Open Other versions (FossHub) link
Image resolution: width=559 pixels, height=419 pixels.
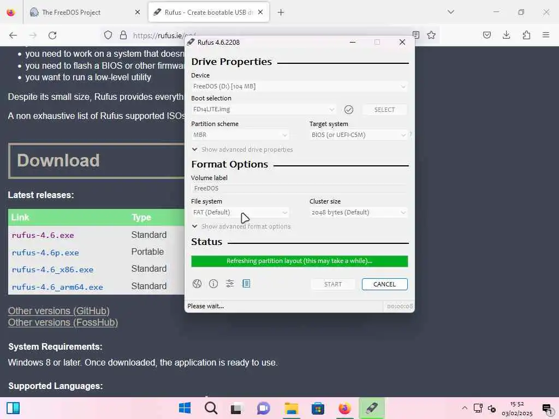click(63, 322)
